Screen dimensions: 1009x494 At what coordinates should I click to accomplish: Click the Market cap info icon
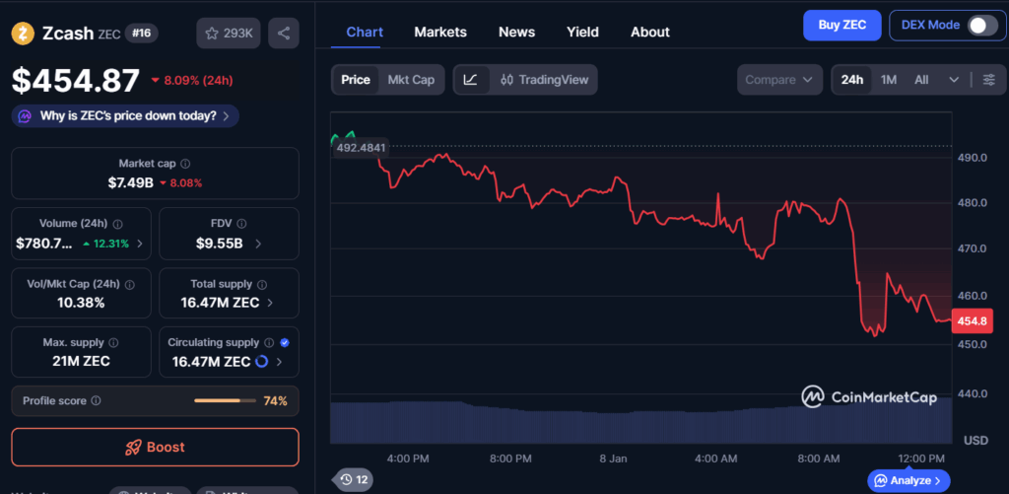point(185,165)
